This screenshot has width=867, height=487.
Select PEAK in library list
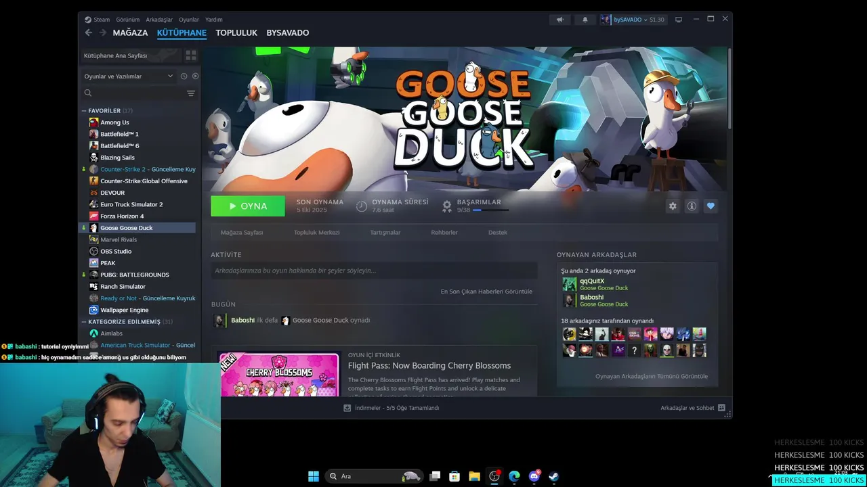tap(108, 263)
